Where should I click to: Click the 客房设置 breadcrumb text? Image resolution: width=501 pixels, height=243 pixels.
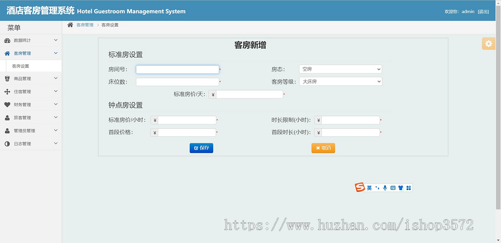pos(110,25)
